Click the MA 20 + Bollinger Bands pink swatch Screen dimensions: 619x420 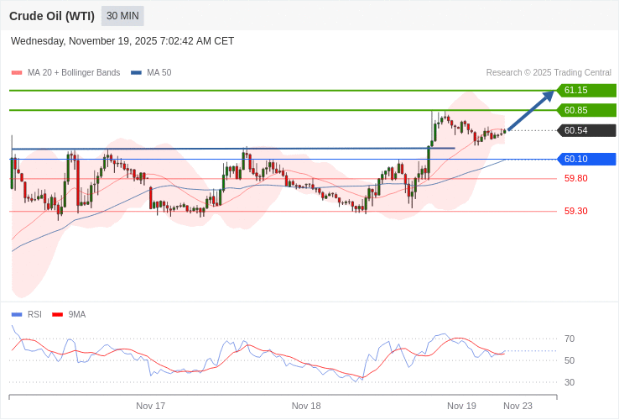point(17,73)
